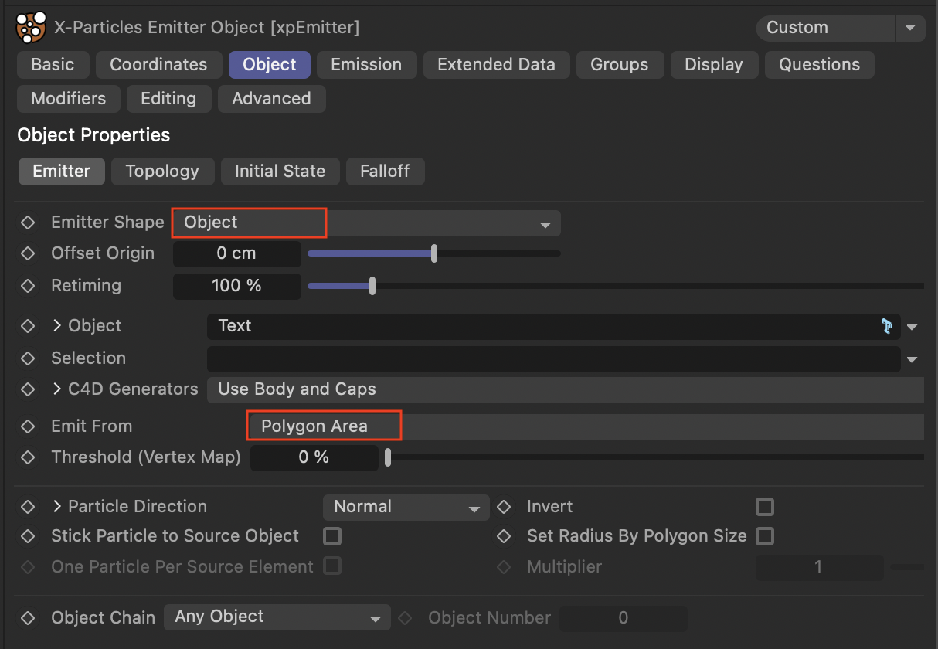Expand the C4D Generators group

click(x=56, y=389)
